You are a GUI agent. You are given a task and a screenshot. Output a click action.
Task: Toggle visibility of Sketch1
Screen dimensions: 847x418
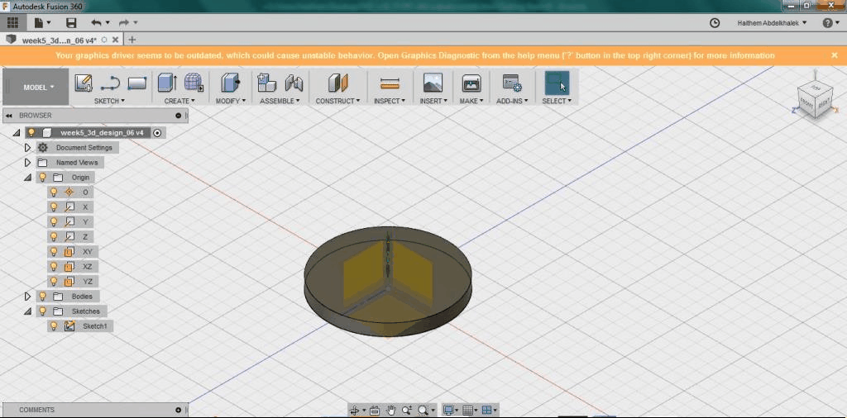[x=54, y=326]
